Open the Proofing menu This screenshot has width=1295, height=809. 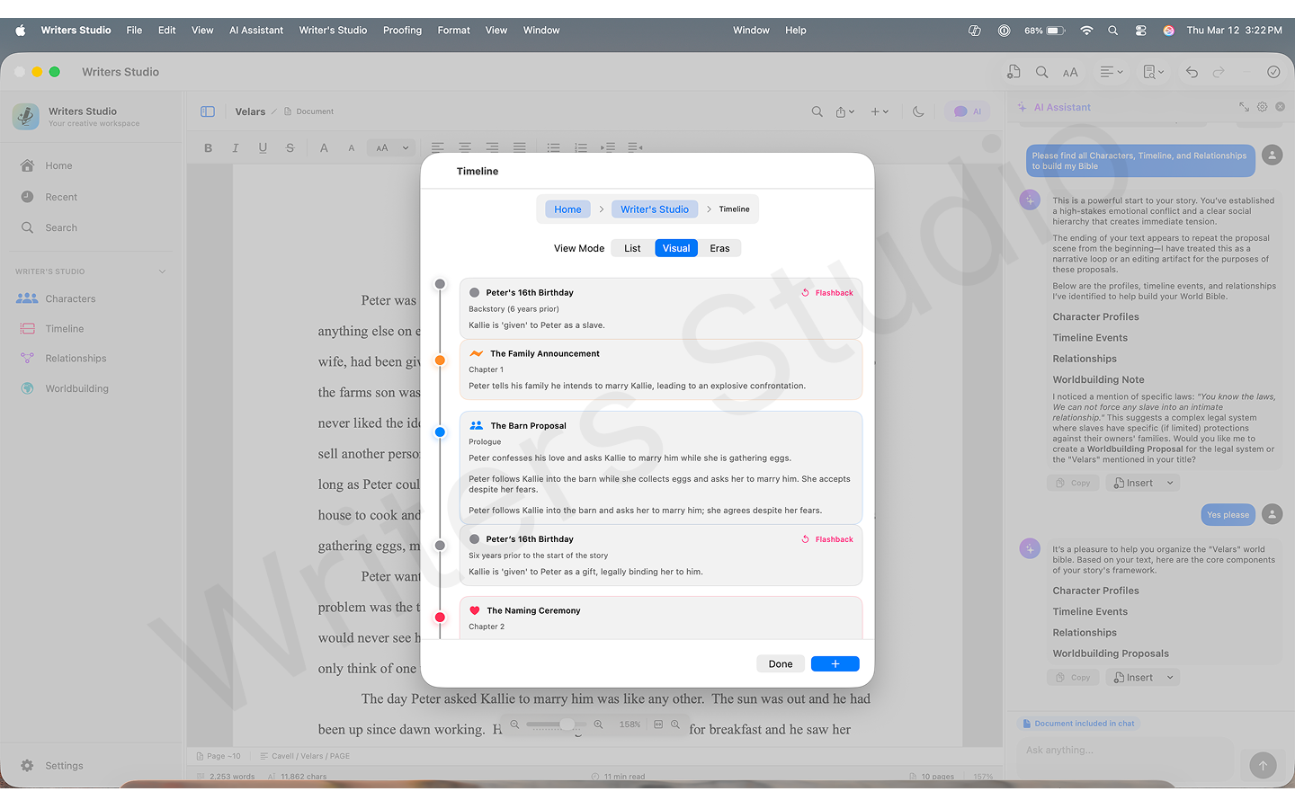coord(402,31)
